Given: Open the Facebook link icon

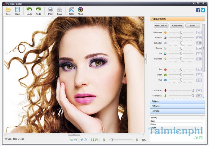Looking at the screenshot, I should pyautogui.click(x=198, y=10).
